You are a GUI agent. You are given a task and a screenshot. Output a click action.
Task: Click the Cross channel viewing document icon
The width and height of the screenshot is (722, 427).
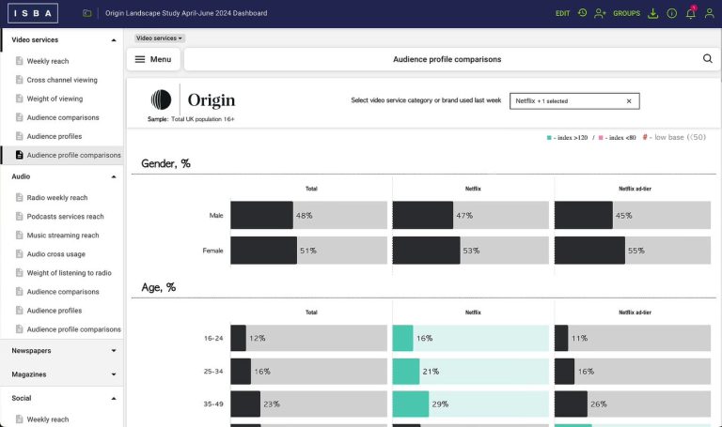[20, 80]
